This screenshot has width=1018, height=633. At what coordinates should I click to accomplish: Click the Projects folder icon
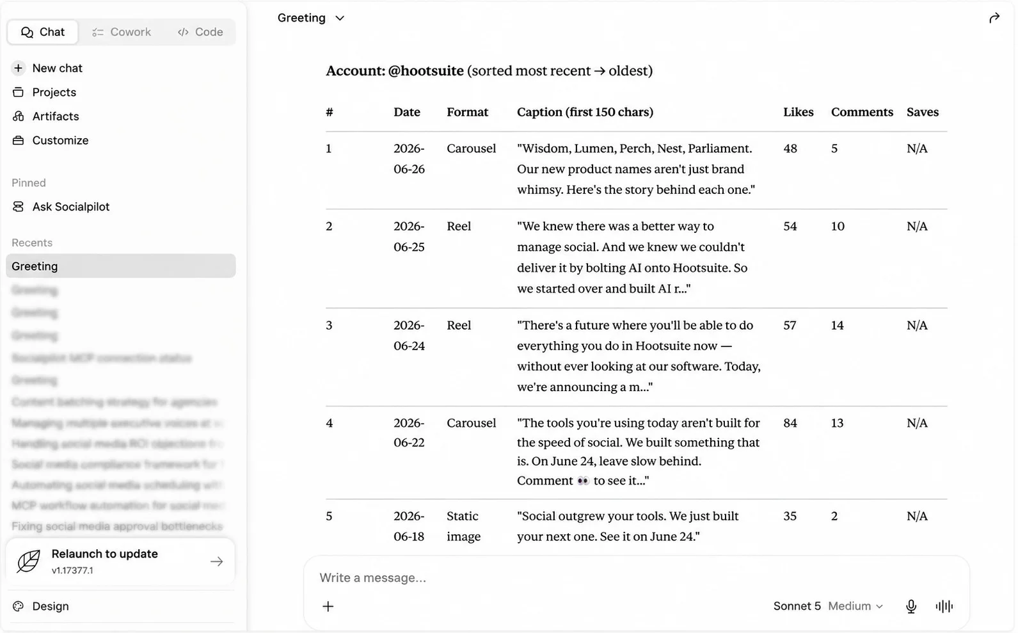coord(19,92)
